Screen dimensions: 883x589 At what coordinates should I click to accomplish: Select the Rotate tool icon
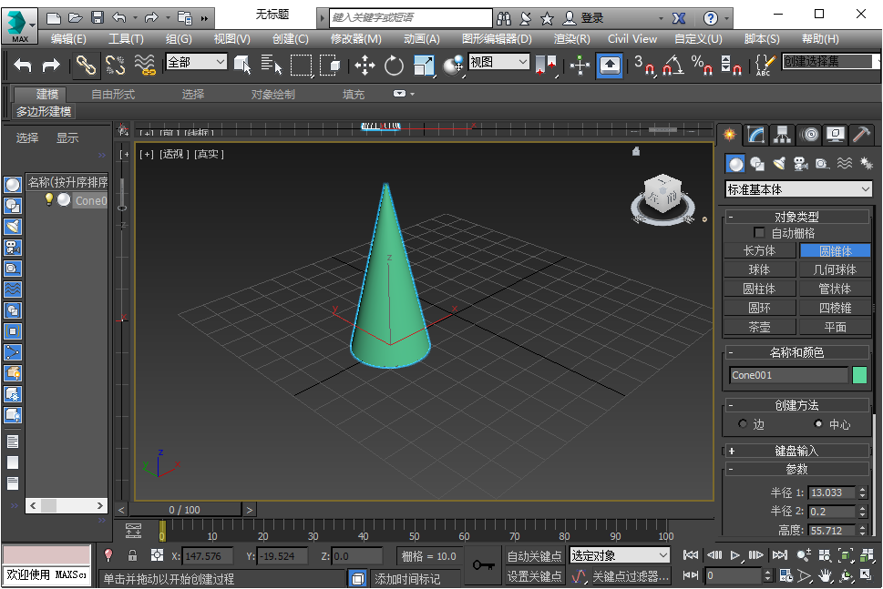394,65
